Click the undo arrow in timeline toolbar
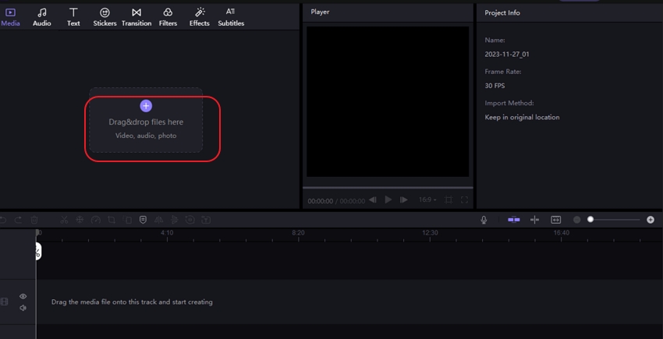663x339 pixels. click(3, 220)
